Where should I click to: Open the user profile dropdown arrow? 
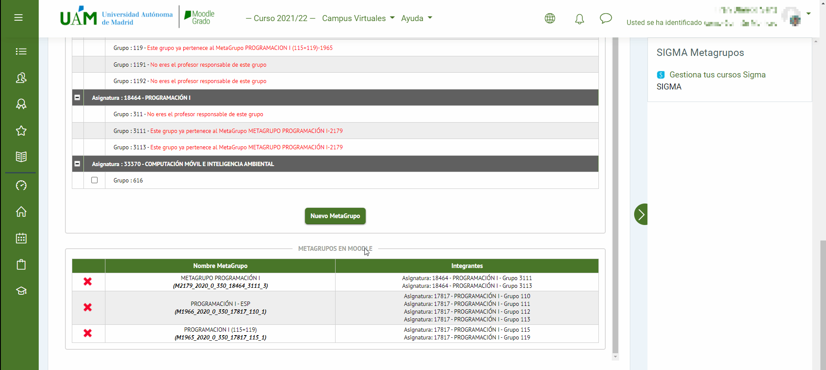pos(808,14)
